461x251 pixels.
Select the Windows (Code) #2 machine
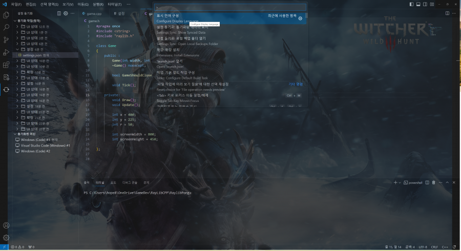tap(35, 151)
